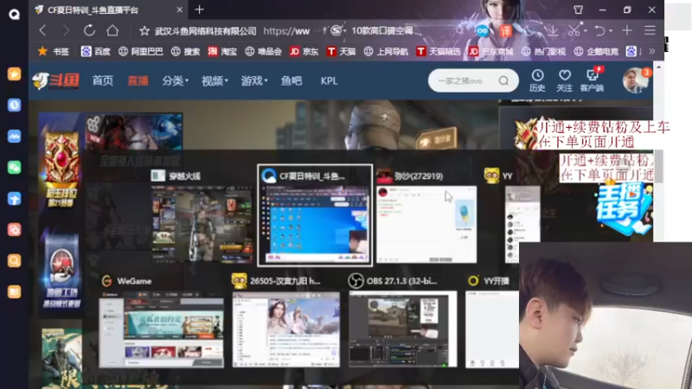Switch to OBS 27.1.3 window thumbnail
This screenshot has height=389, width=692.
pos(403,329)
